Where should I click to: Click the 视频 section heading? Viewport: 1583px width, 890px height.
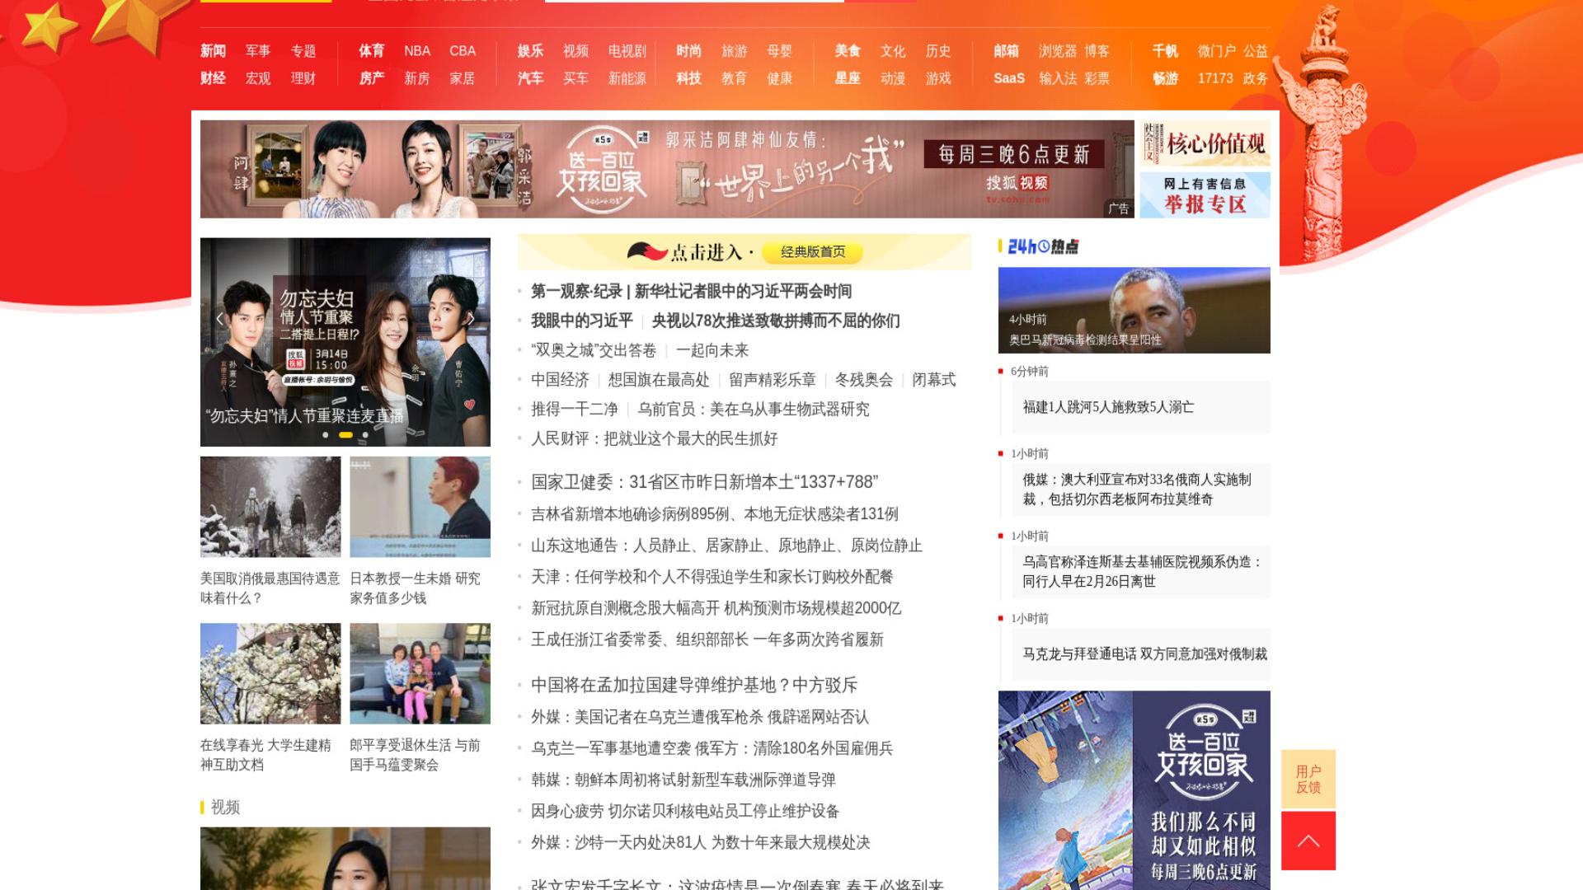coord(225,808)
